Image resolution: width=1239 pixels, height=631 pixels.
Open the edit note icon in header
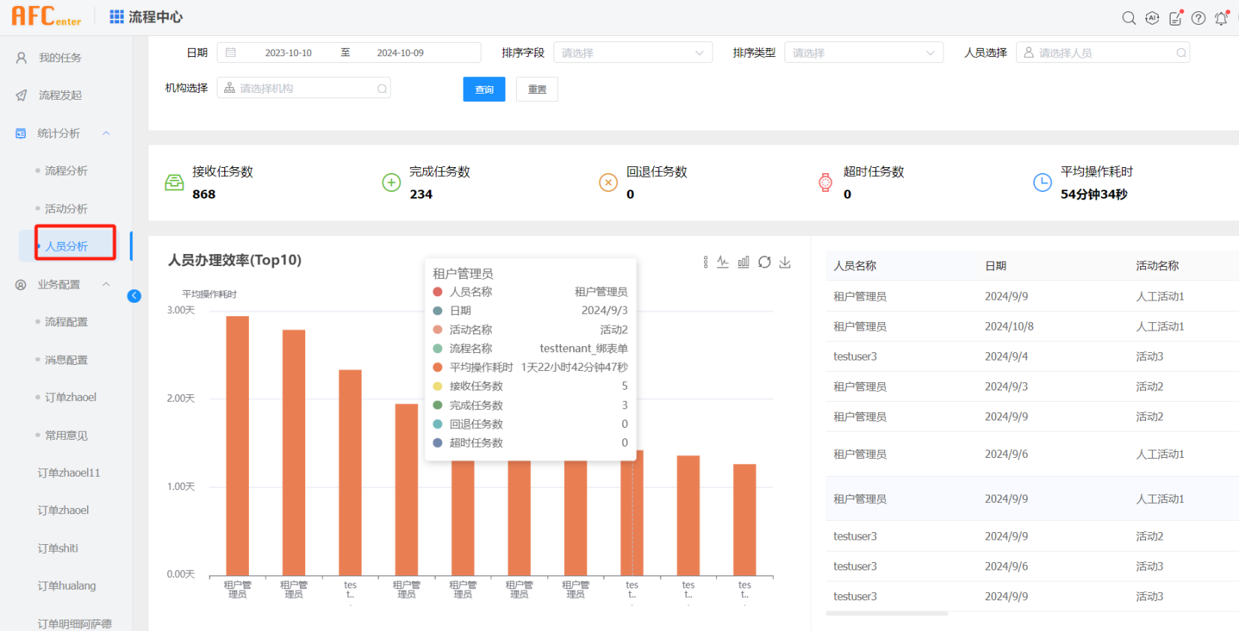click(1175, 18)
